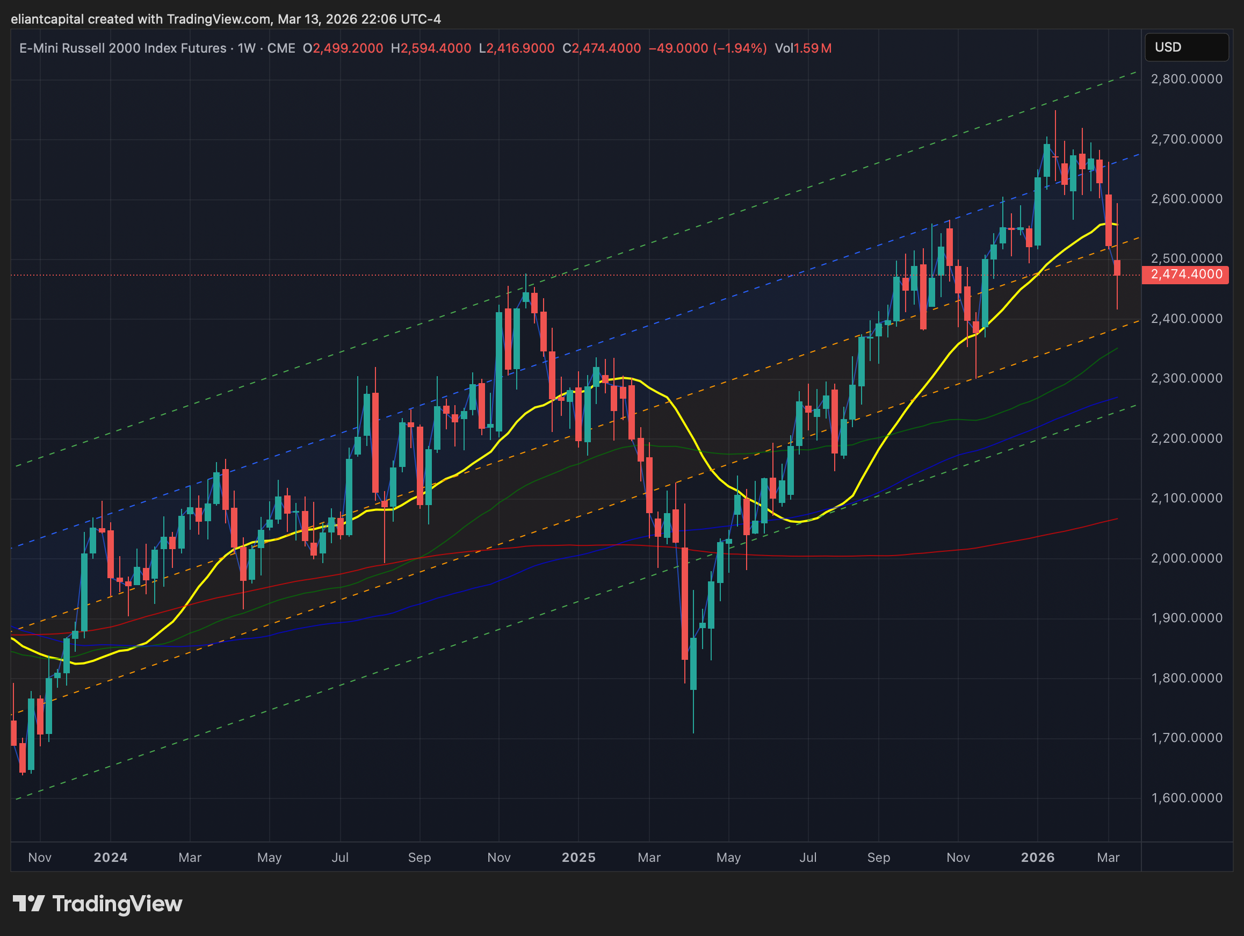
Task: Click the TradingView wordmark text
Action: [117, 904]
